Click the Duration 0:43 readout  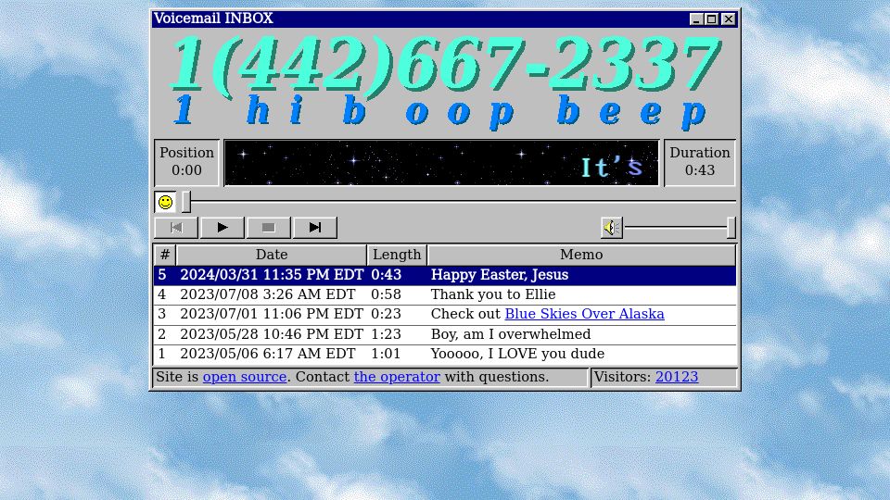[x=700, y=162]
